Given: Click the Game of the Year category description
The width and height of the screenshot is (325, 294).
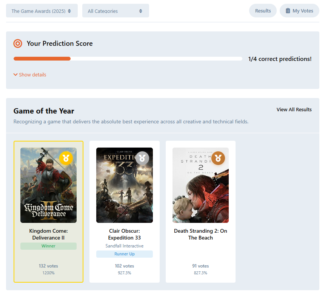Looking at the screenshot, I should pyautogui.click(x=131, y=121).
